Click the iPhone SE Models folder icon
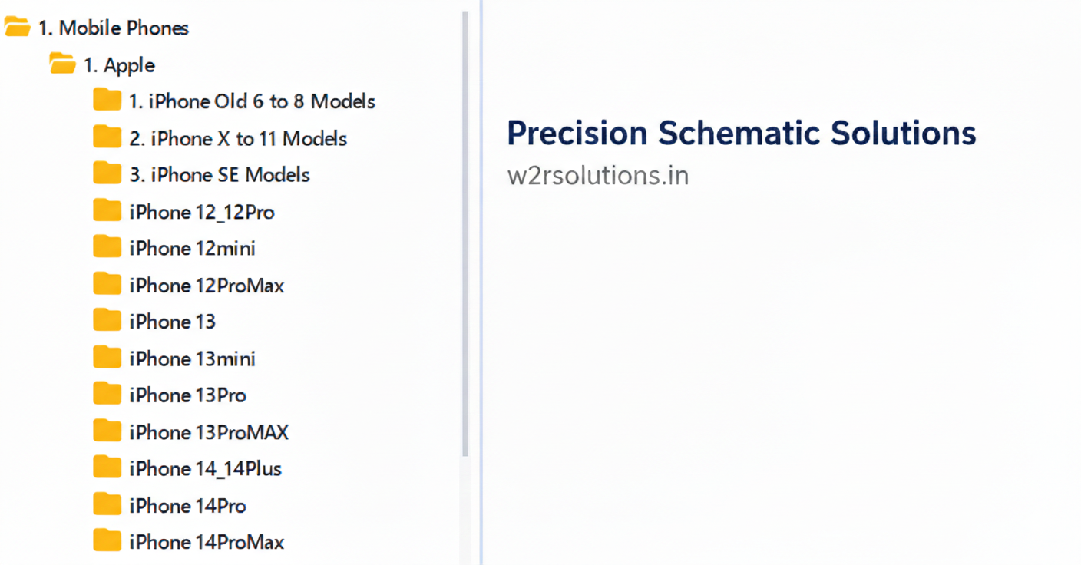 click(107, 174)
